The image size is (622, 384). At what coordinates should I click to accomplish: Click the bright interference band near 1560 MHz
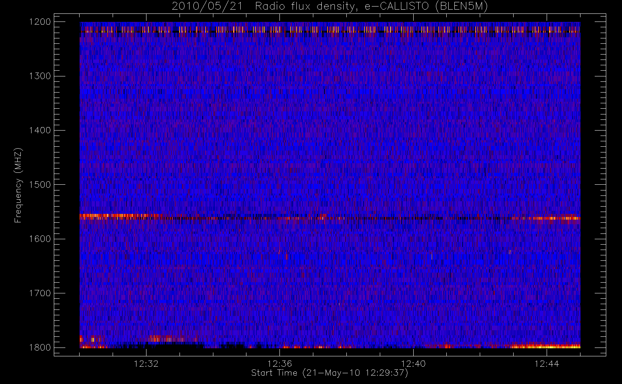(330, 217)
